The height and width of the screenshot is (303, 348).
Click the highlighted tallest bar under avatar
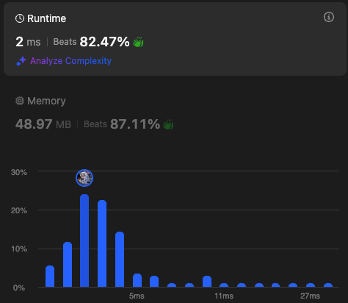click(84, 240)
